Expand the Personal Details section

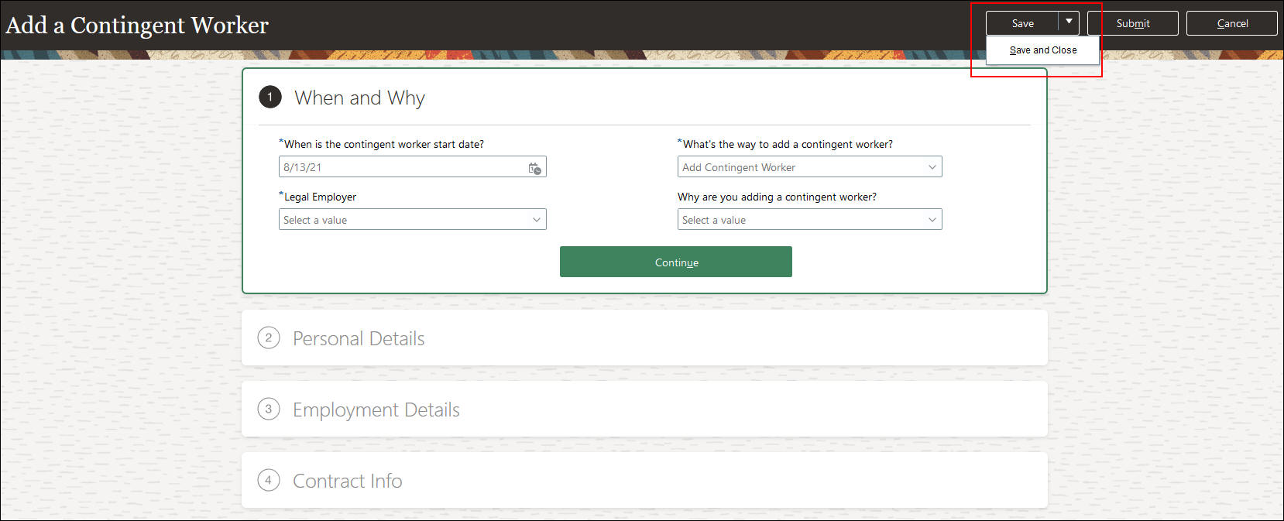point(359,339)
